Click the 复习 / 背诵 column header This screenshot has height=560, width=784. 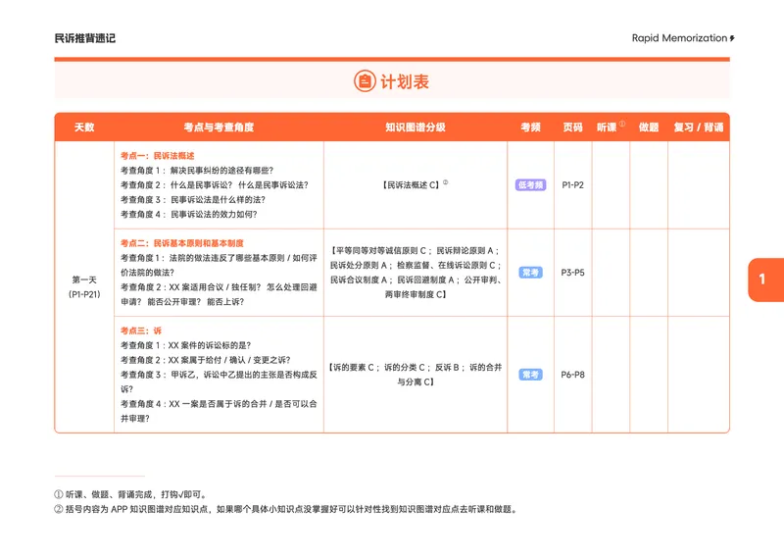tap(699, 127)
